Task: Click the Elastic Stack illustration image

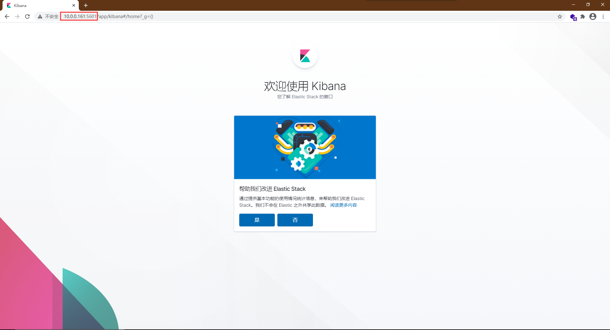Action: pyautogui.click(x=305, y=147)
